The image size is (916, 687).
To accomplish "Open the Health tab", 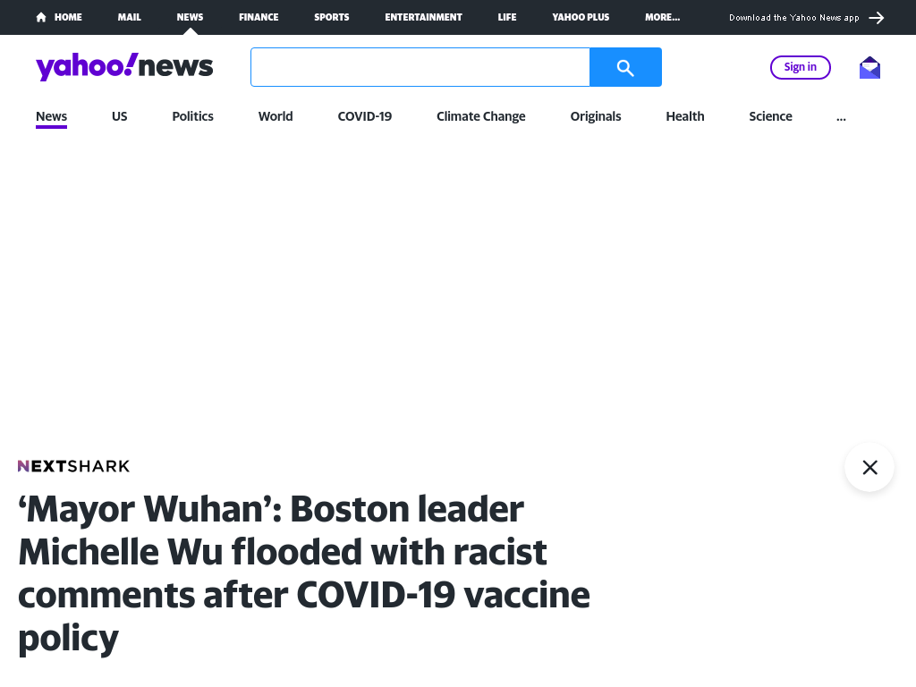I will tap(684, 116).
